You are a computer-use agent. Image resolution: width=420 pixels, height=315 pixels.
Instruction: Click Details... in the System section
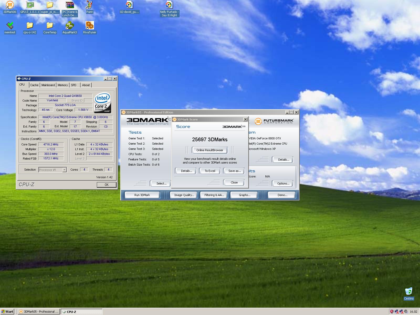coord(283,160)
